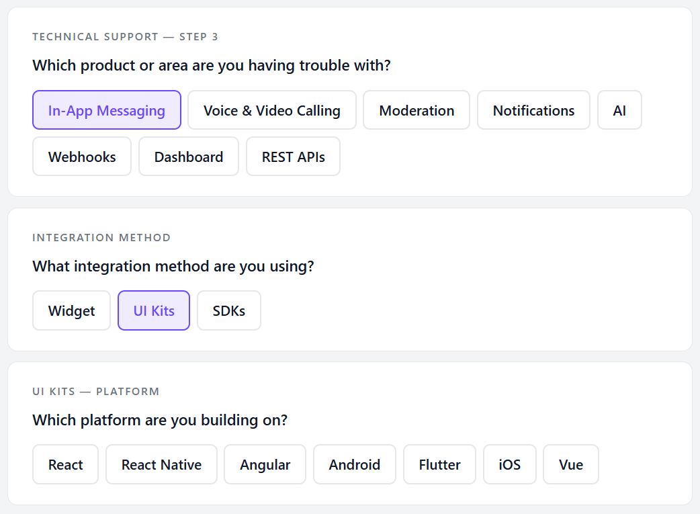Choose Voice & Video Calling product
Image resolution: width=700 pixels, height=514 pixels.
(272, 110)
